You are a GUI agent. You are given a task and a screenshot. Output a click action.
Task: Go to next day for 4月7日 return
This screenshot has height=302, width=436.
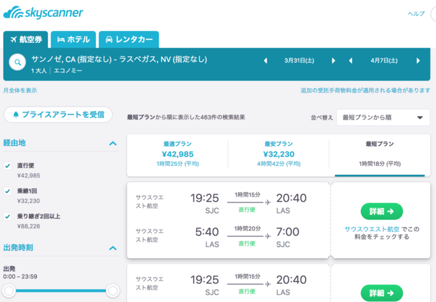coord(418,60)
